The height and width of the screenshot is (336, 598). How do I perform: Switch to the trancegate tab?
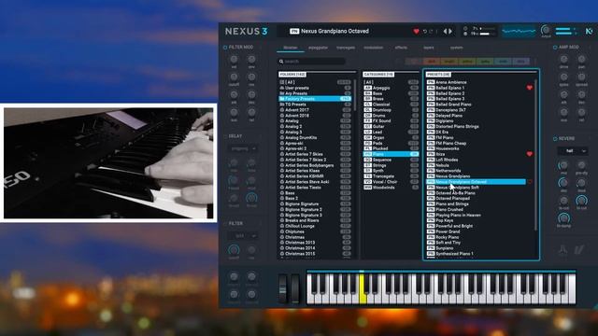[x=346, y=48]
